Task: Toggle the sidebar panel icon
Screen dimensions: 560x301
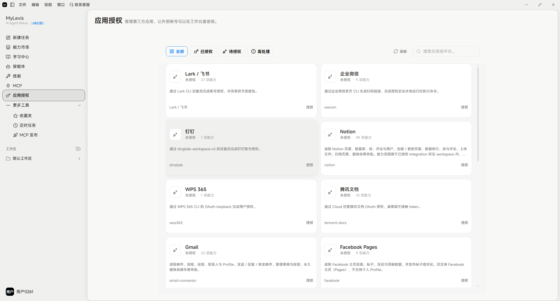Action: [12, 5]
